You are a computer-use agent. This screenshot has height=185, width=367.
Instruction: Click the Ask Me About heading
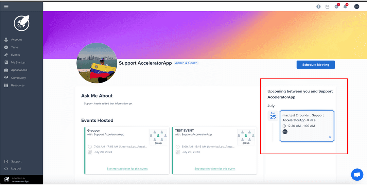tap(97, 96)
